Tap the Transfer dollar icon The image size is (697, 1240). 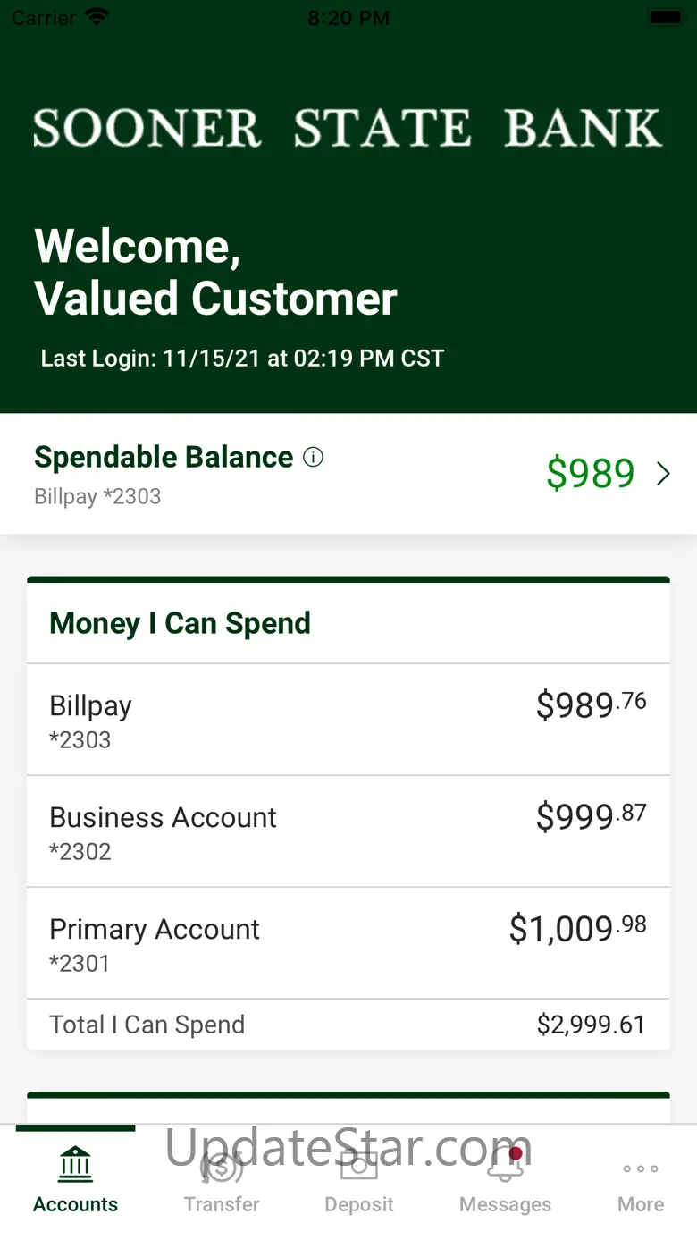point(222,1166)
